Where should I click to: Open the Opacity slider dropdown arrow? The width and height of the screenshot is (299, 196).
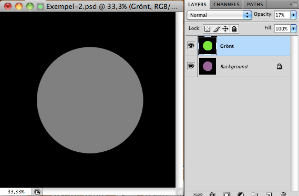tap(293, 15)
